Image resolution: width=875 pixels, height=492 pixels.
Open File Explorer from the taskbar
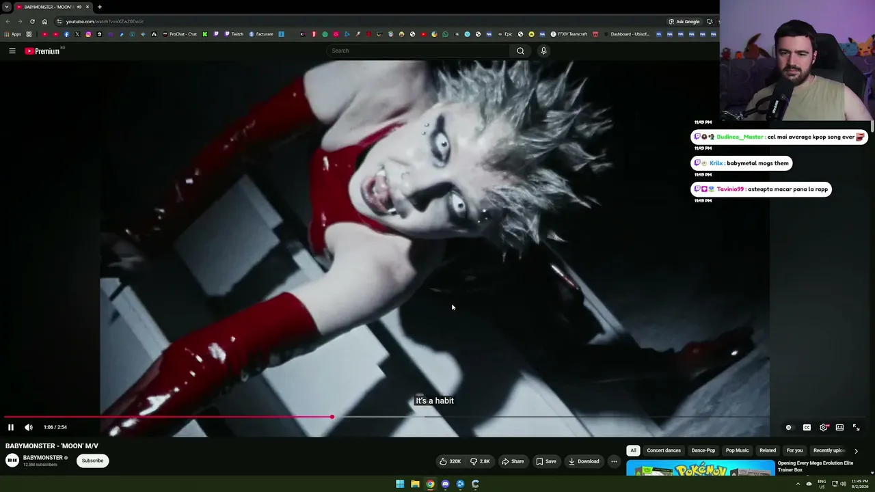pos(415,484)
